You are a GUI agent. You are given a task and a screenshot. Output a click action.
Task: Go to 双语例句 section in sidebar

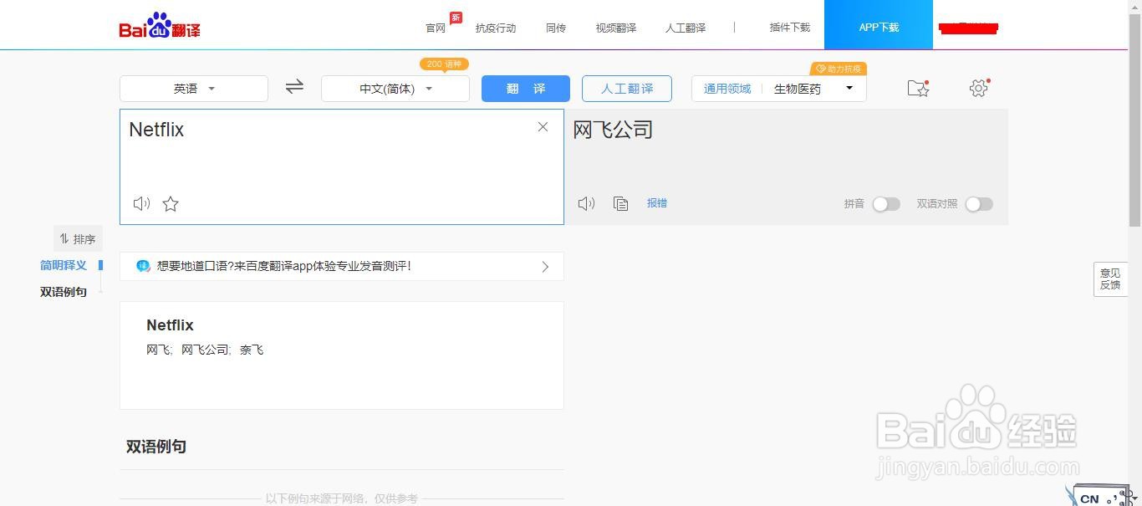click(x=64, y=292)
